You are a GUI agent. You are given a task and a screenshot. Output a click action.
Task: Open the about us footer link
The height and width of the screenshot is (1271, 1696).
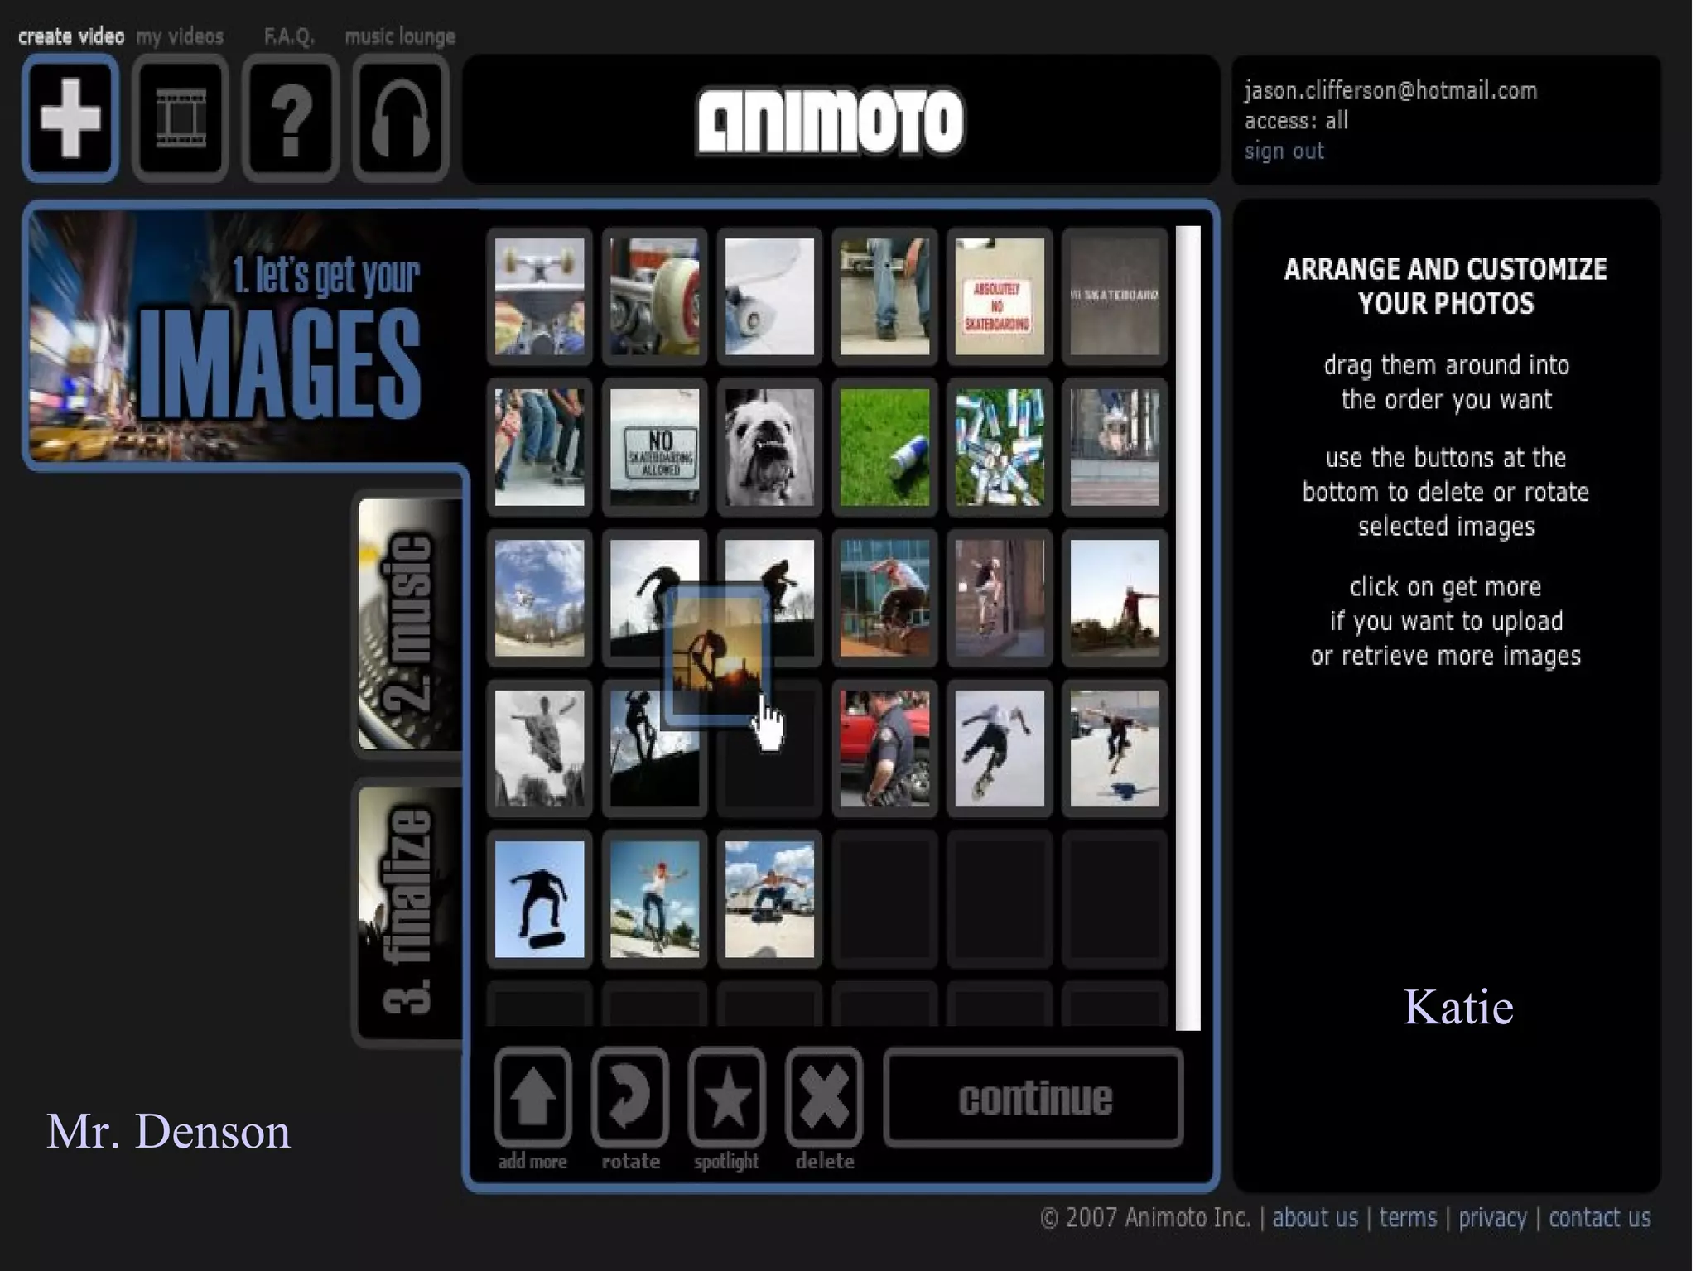point(1315,1217)
